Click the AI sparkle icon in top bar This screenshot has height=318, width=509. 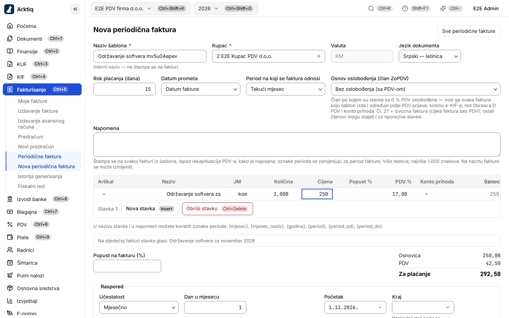point(443,8)
